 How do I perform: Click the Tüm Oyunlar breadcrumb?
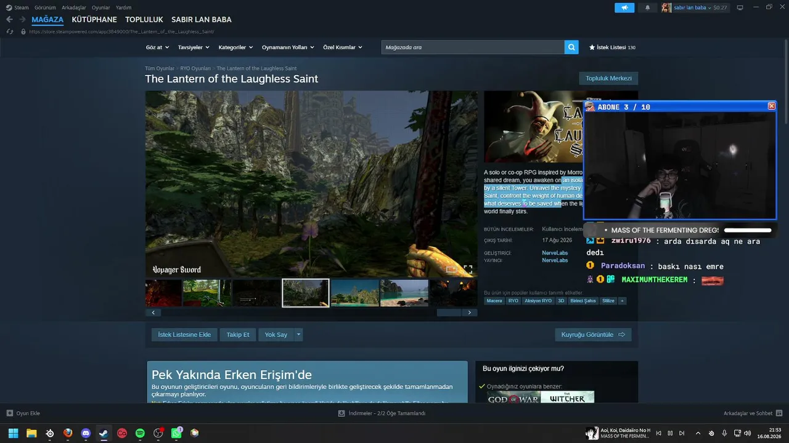(x=160, y=68)
